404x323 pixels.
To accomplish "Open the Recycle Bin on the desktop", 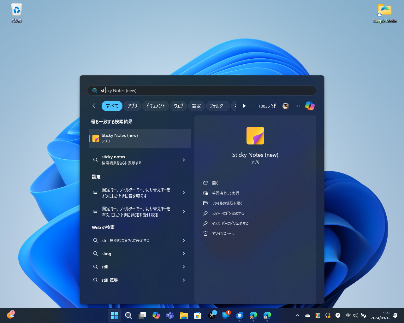I will (16, 13).
